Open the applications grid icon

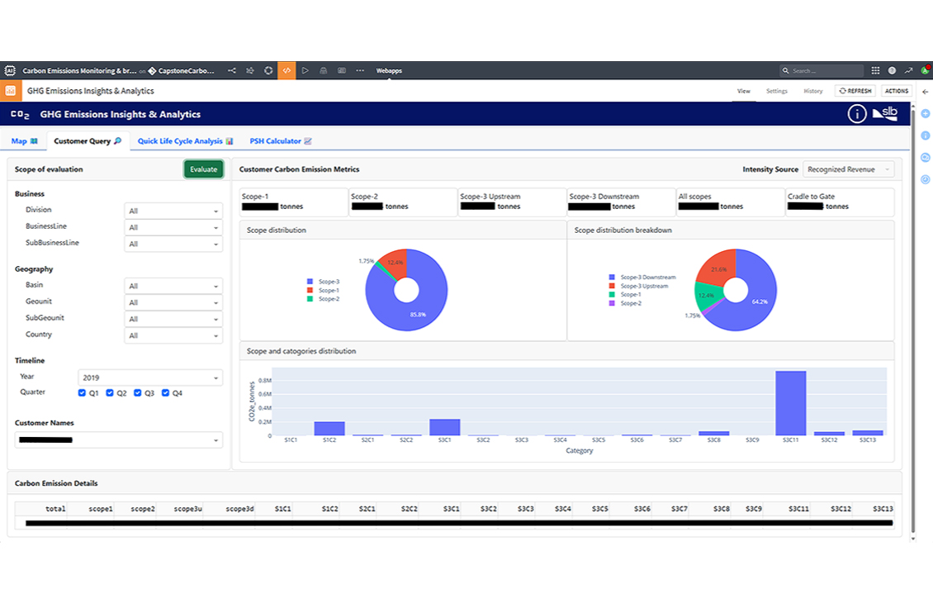(875, 71)
